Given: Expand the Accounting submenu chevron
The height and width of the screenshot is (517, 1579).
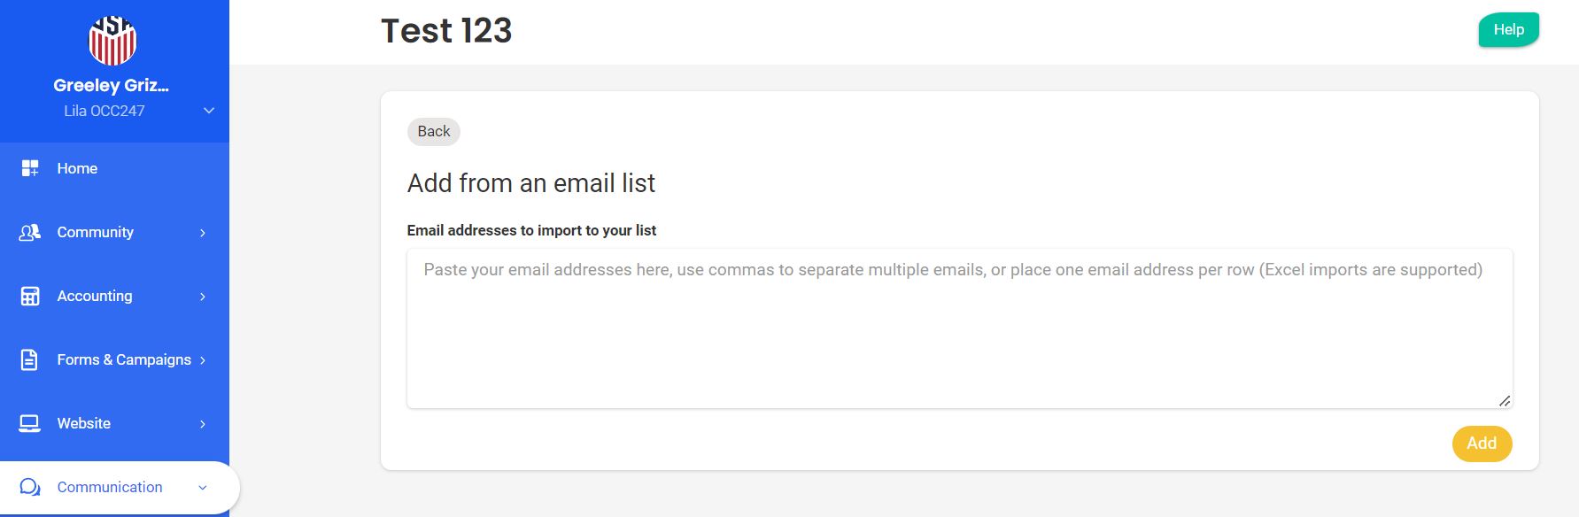Looking at the screenshot, I should 203,297.
